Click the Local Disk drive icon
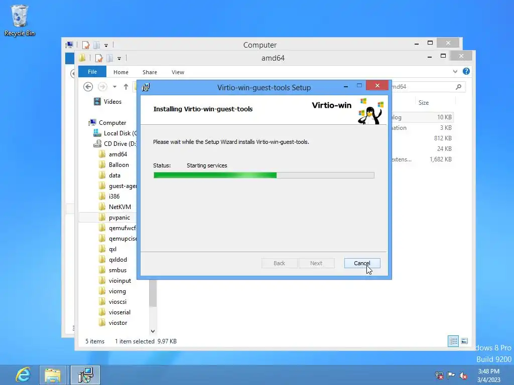The image size is (514, 385). pyautogui.click(x=97, y=133)
